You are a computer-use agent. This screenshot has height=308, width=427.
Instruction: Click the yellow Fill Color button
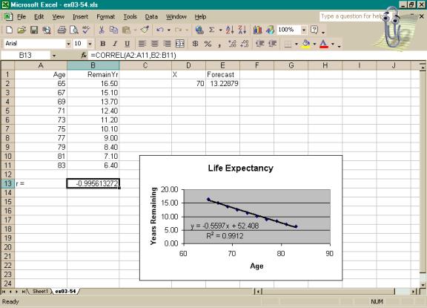[x=306, y=44]
